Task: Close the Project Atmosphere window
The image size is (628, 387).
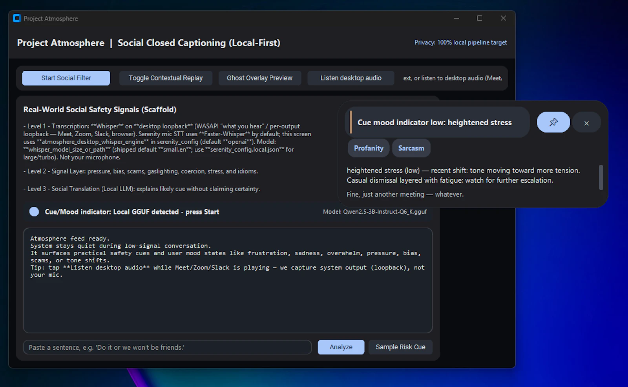Action: click(503, 18)
